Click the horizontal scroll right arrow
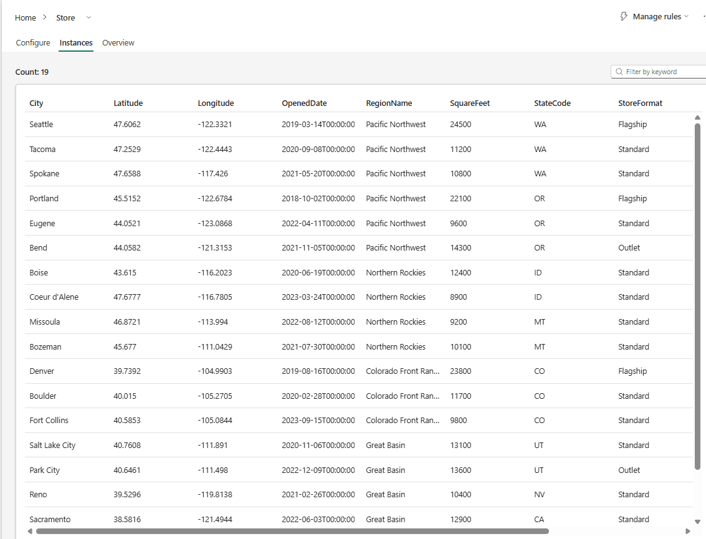The height and width of the screenshot is (539, 706). (687, 532)
